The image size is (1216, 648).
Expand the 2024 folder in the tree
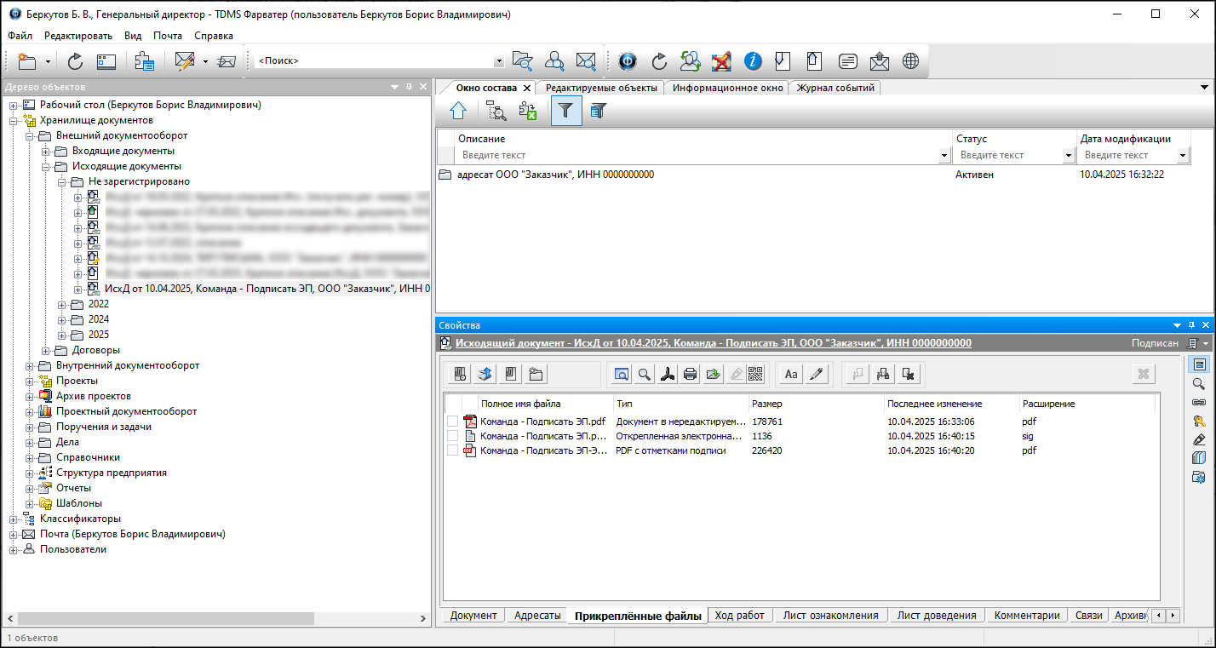[x=62, y=319]
